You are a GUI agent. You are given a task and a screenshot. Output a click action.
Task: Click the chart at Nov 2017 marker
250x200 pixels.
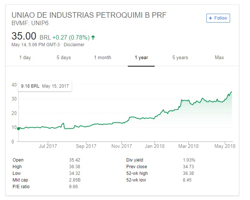[121, 146]
